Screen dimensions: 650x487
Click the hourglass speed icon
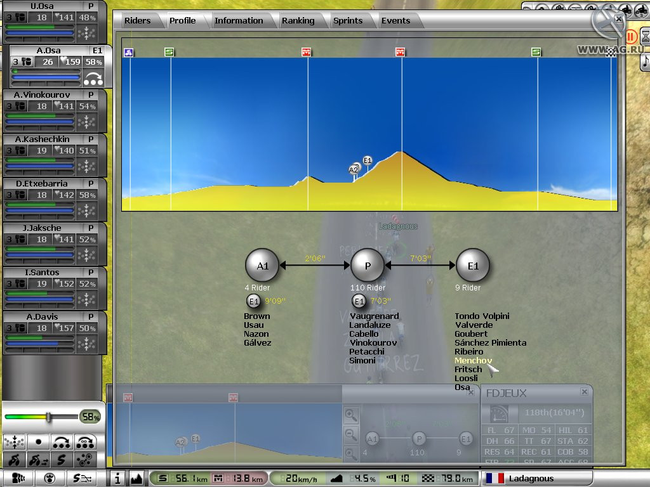click(x=646, y=37)
